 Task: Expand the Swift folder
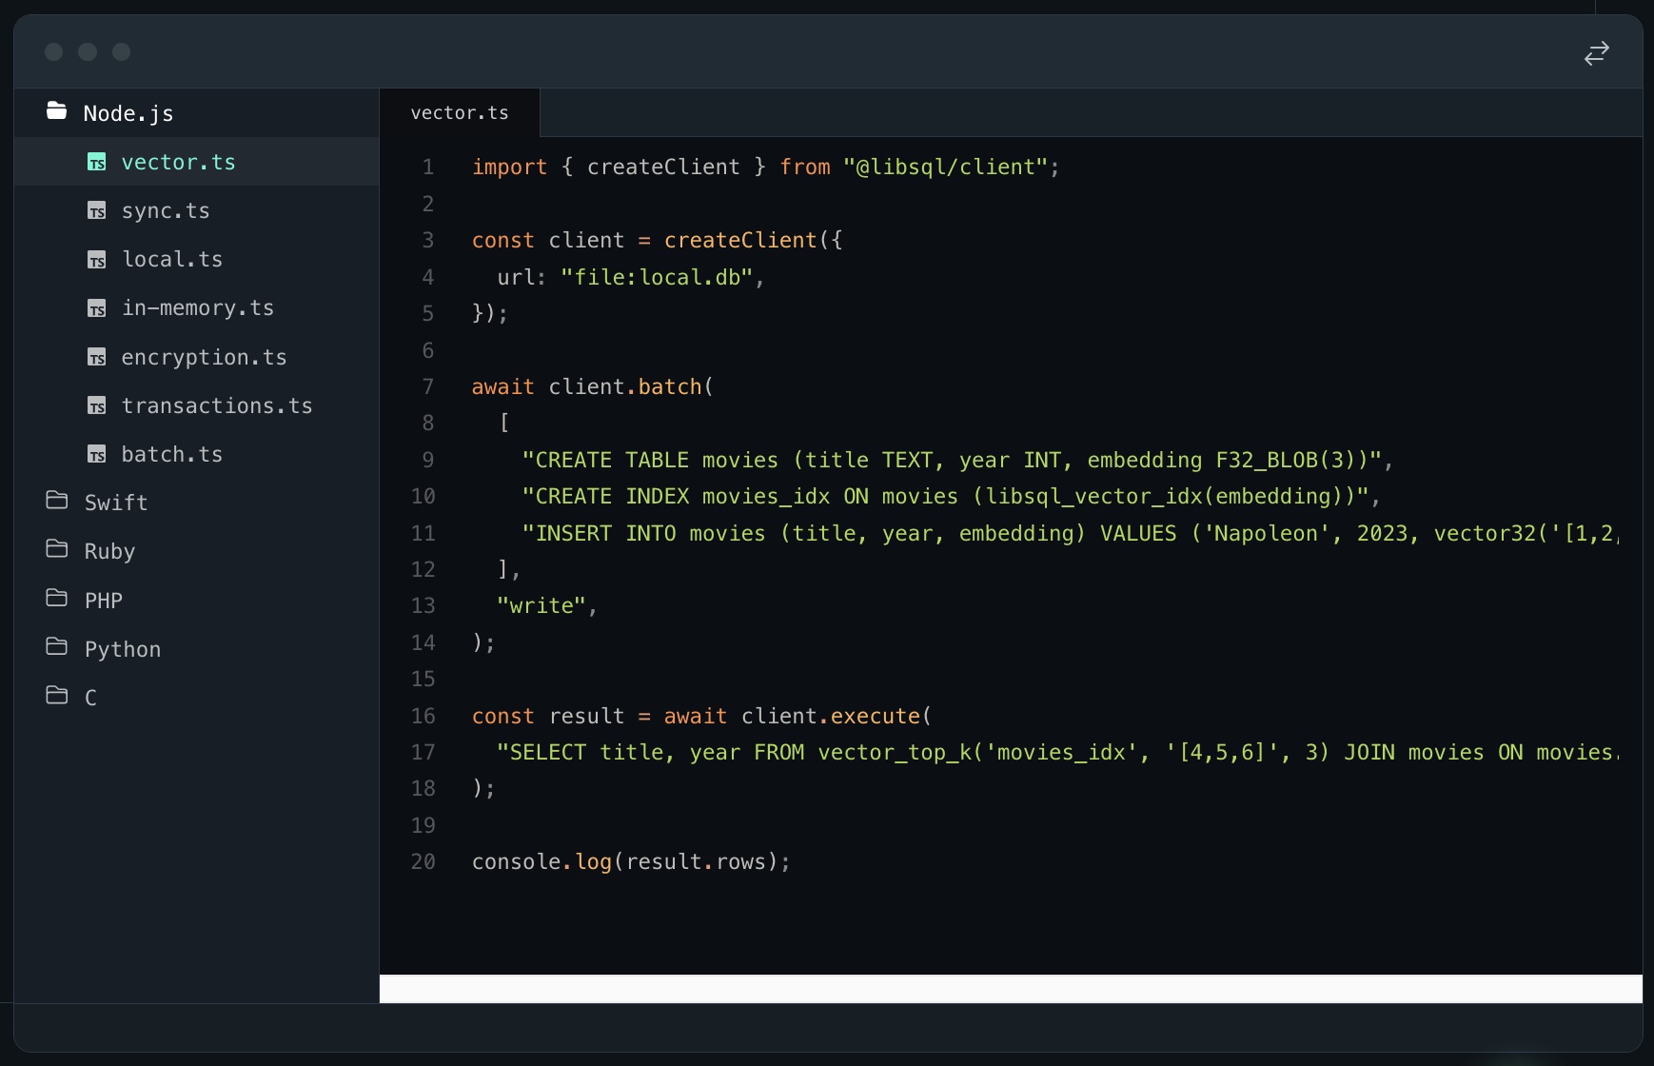click(196, 503)
